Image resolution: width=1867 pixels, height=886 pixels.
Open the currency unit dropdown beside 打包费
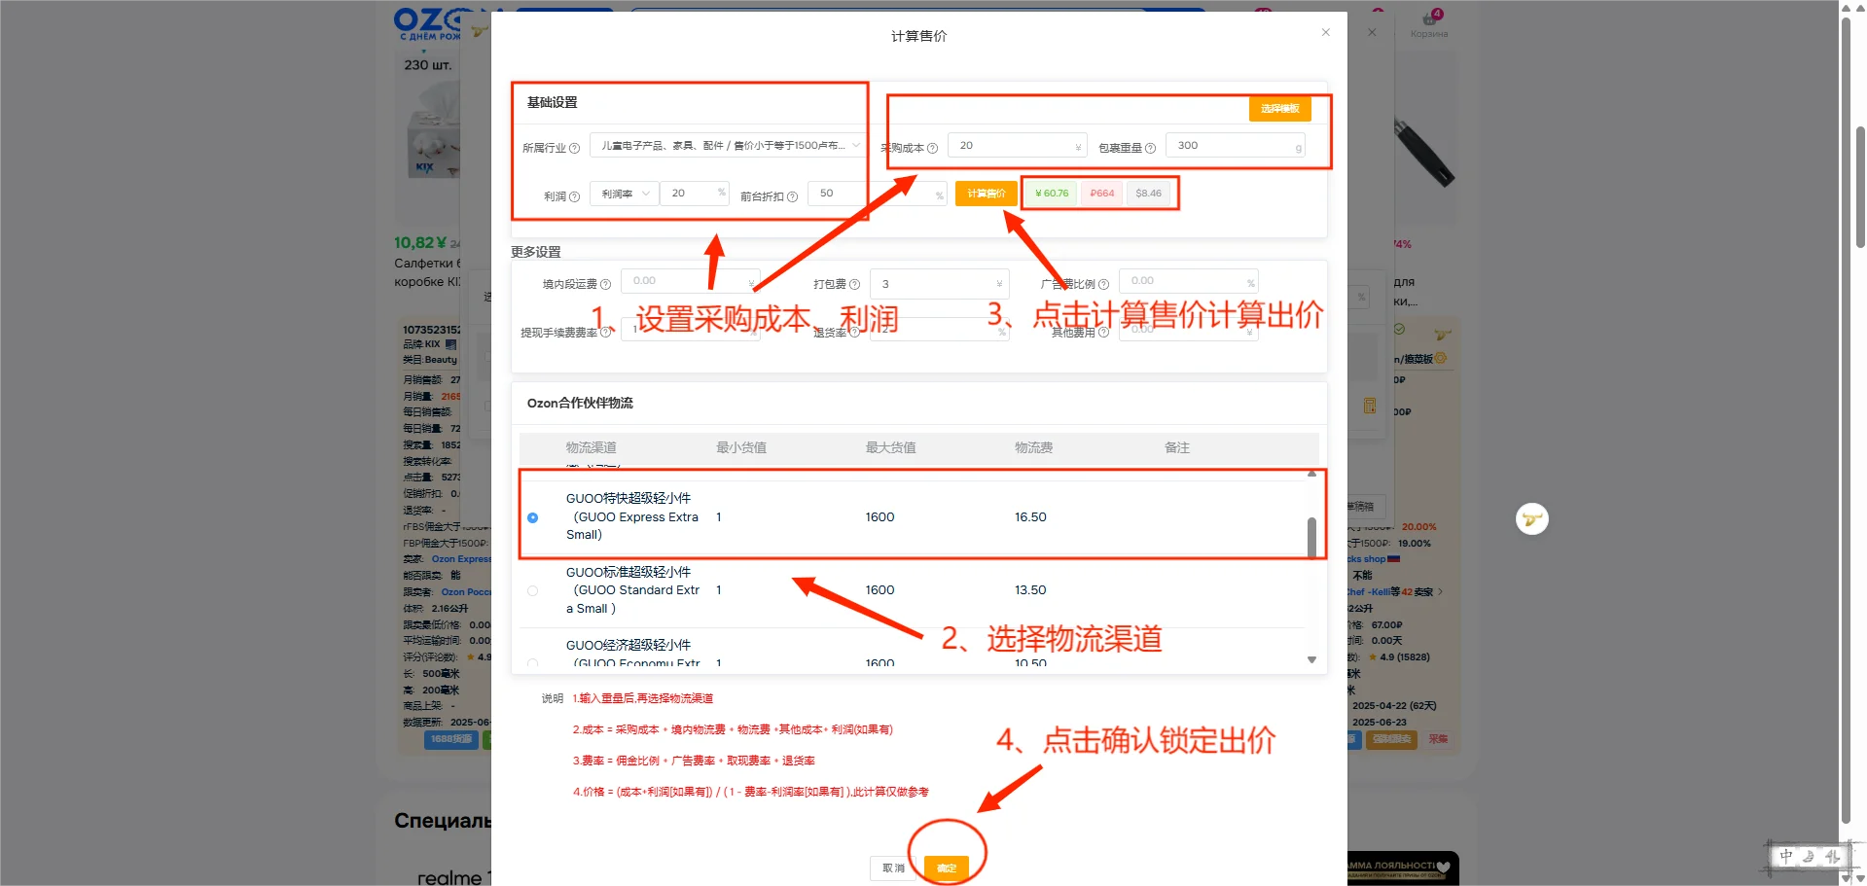coord(999,284)
